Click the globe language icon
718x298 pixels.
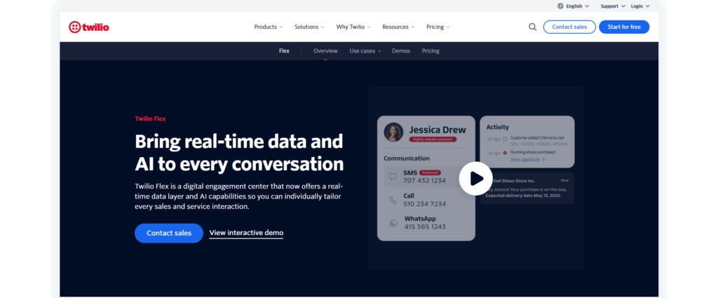560,6
